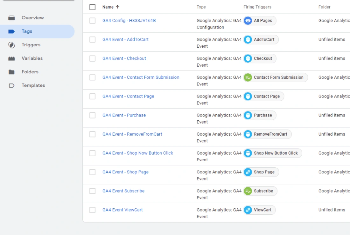Click Unfiled items in the ViewCart row
The height and width of the screenshot is (235, 350).
pyautogui.click(x=332, y=210)
